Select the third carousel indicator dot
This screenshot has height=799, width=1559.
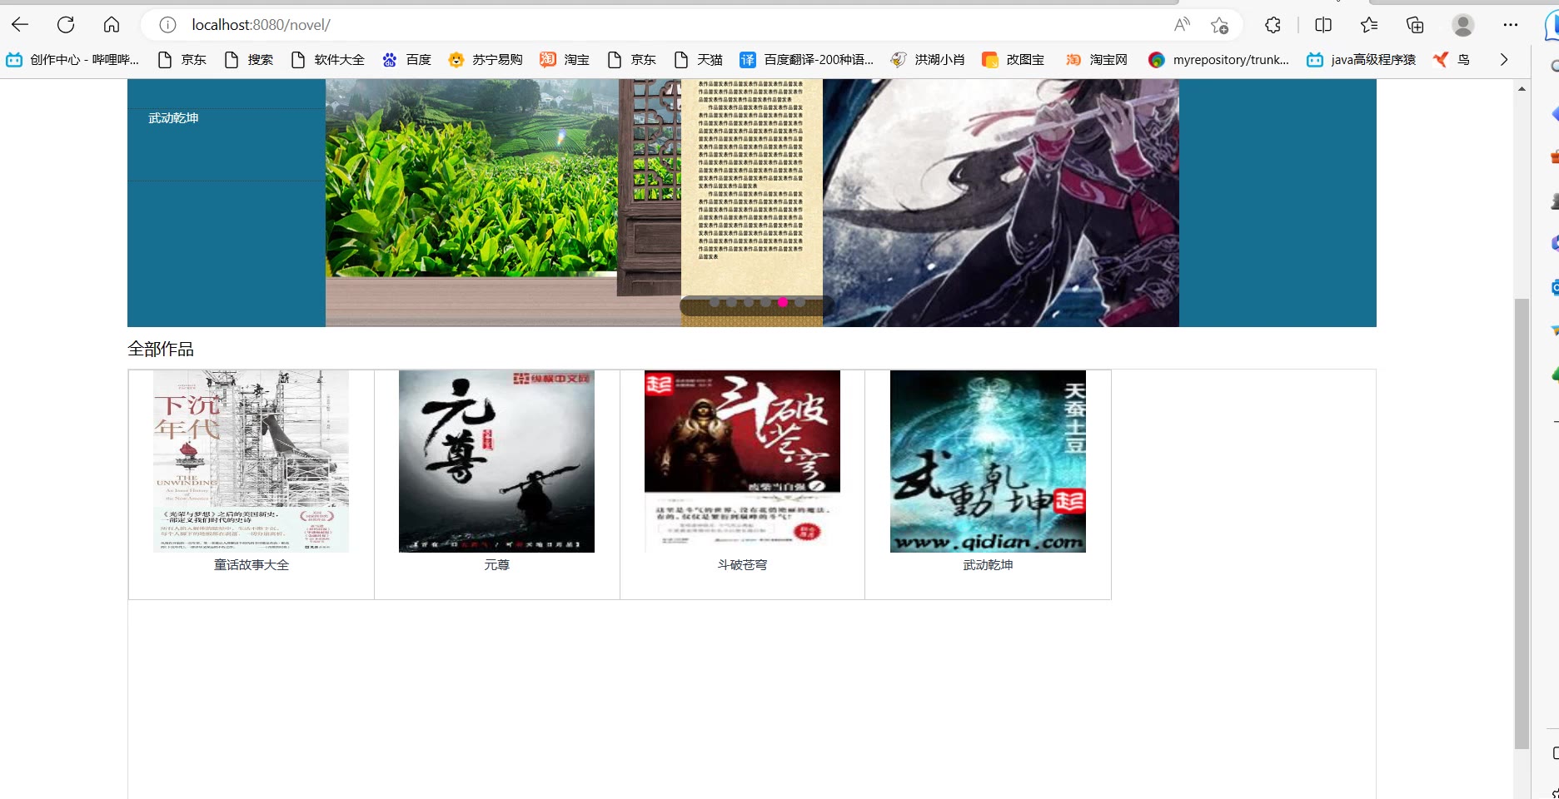[749, 302]
